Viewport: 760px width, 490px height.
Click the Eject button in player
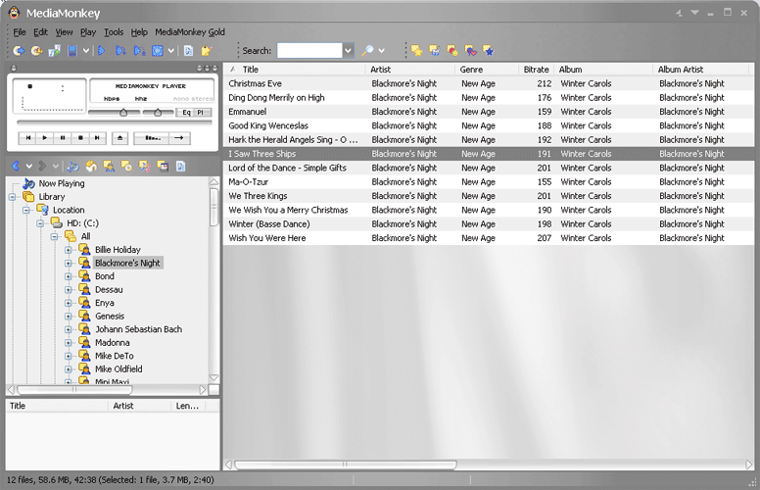[x=119, y=138]
